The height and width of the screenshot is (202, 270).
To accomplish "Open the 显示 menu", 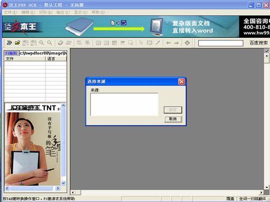I will click(x=80, y=12).
